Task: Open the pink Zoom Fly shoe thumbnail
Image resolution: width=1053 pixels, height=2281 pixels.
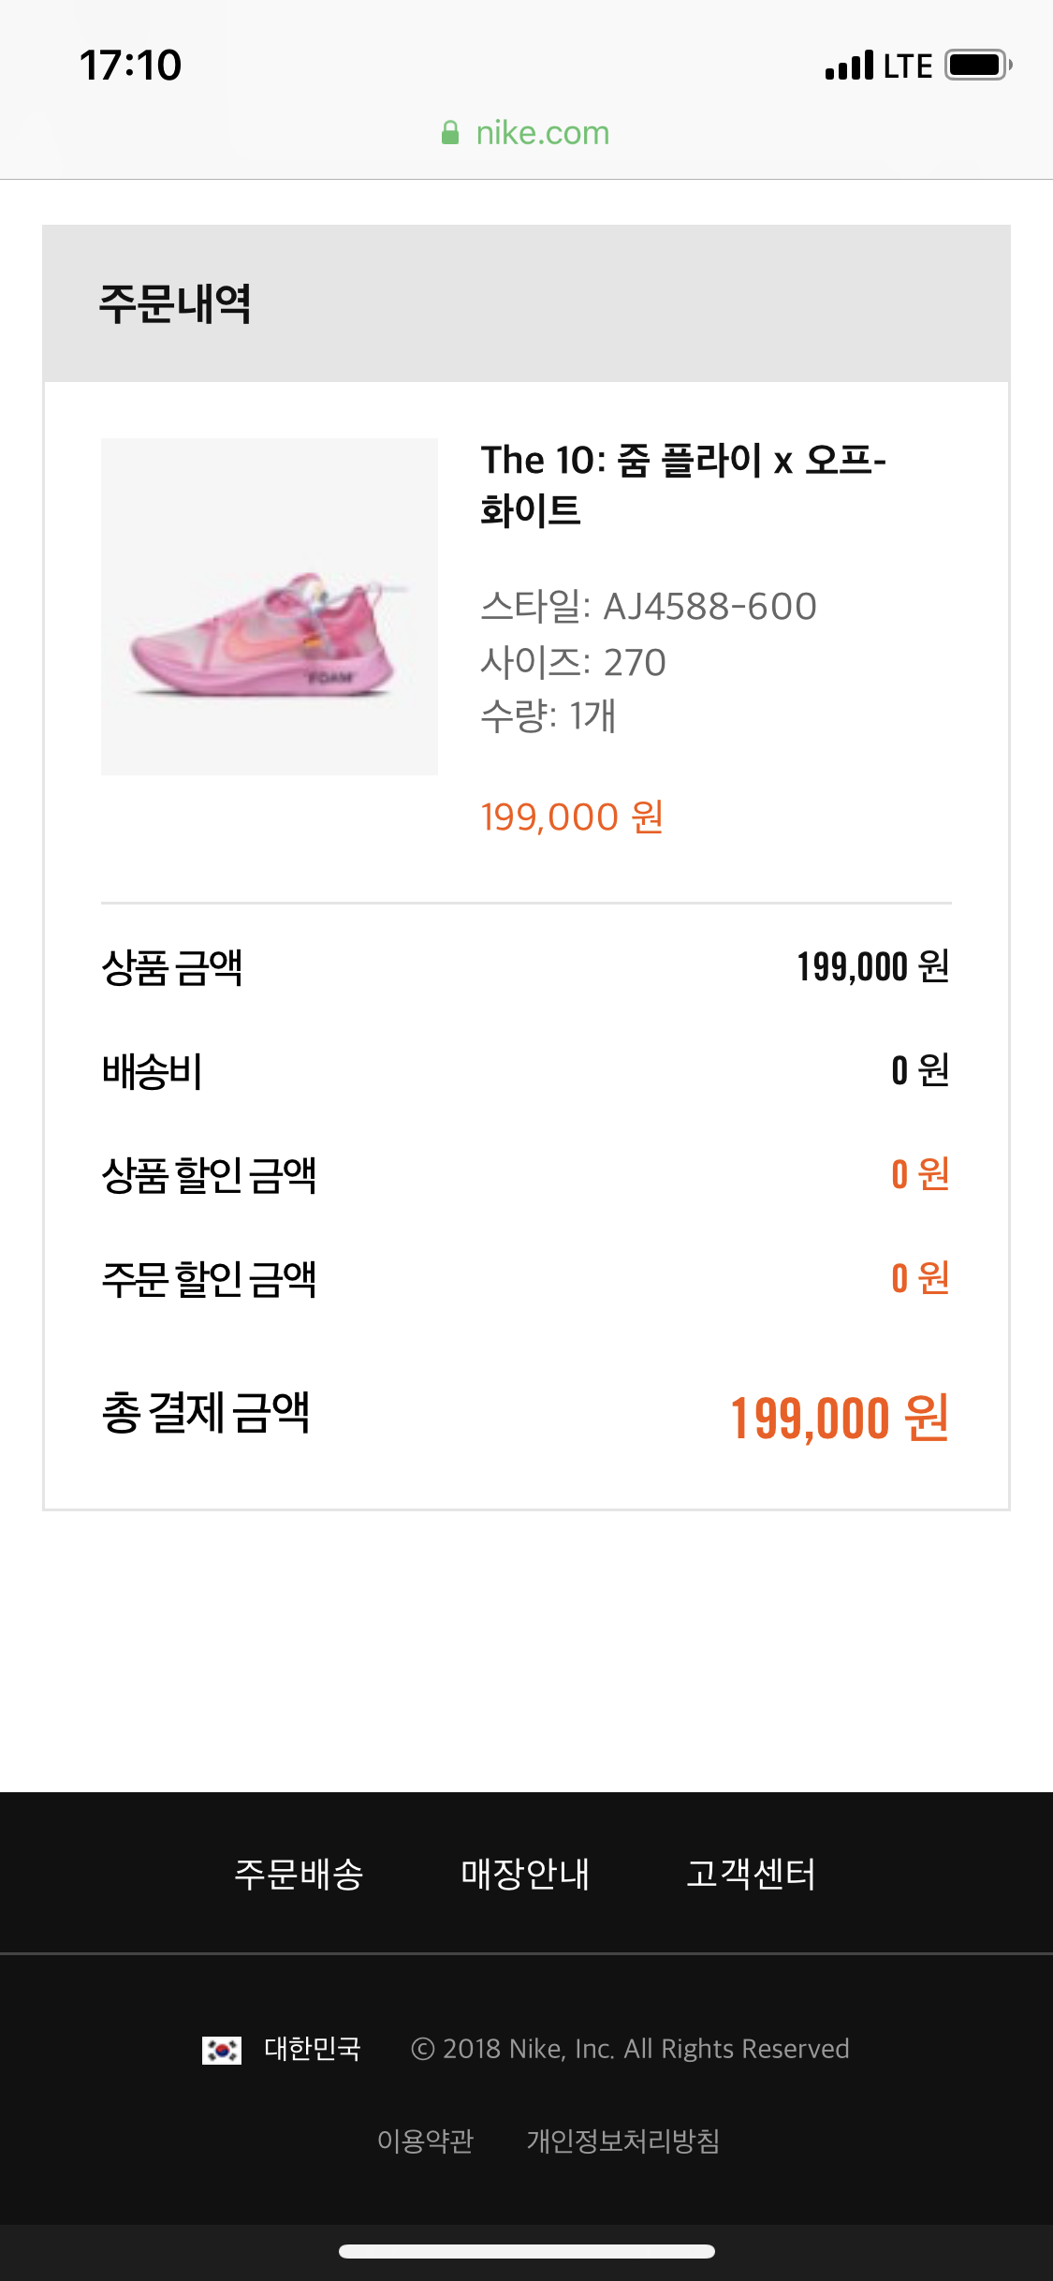Action: pos(270,607)
